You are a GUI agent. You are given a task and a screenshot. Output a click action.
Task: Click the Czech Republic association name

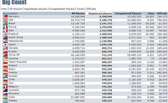pos(18,62)
